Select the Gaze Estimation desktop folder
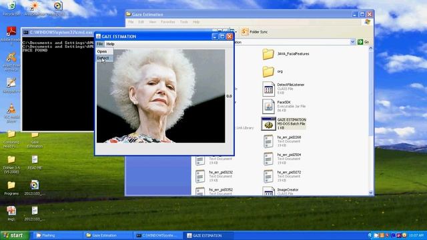Viewport: 427px width, 240px height. coord(35,140)
